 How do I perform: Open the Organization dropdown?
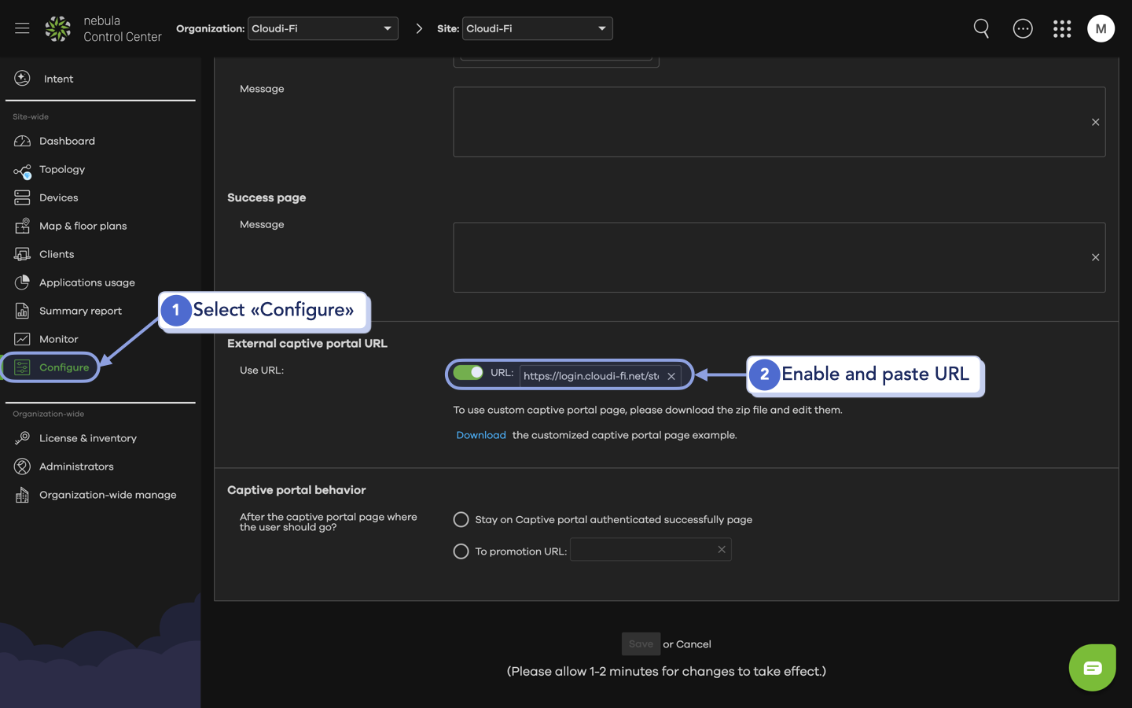point(322,28)
